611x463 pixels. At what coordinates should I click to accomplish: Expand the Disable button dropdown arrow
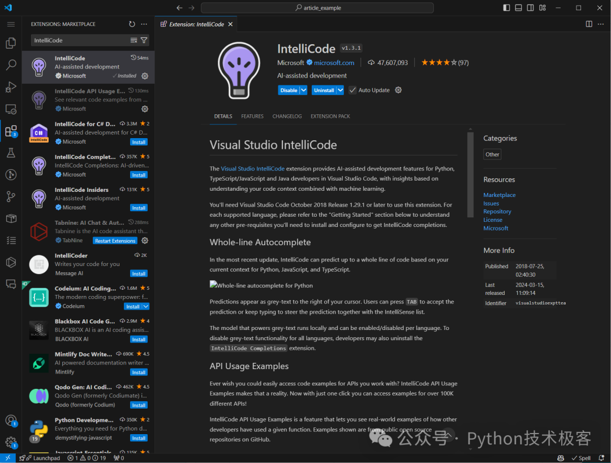click(304, 90)
